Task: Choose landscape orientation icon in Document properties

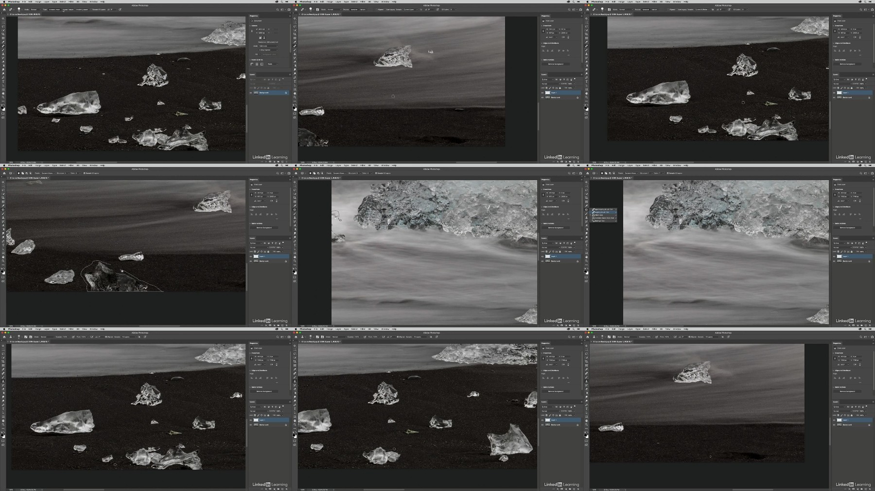Action: click(x=264, y=38)
